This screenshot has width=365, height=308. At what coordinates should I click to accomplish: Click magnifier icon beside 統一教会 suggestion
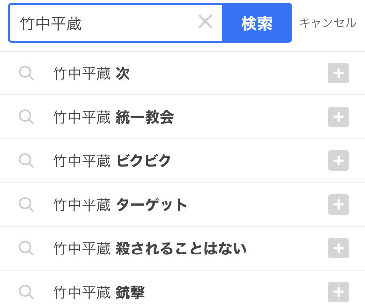point(26,117)
